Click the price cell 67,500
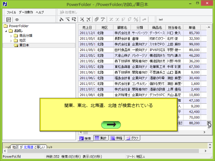 192,67
